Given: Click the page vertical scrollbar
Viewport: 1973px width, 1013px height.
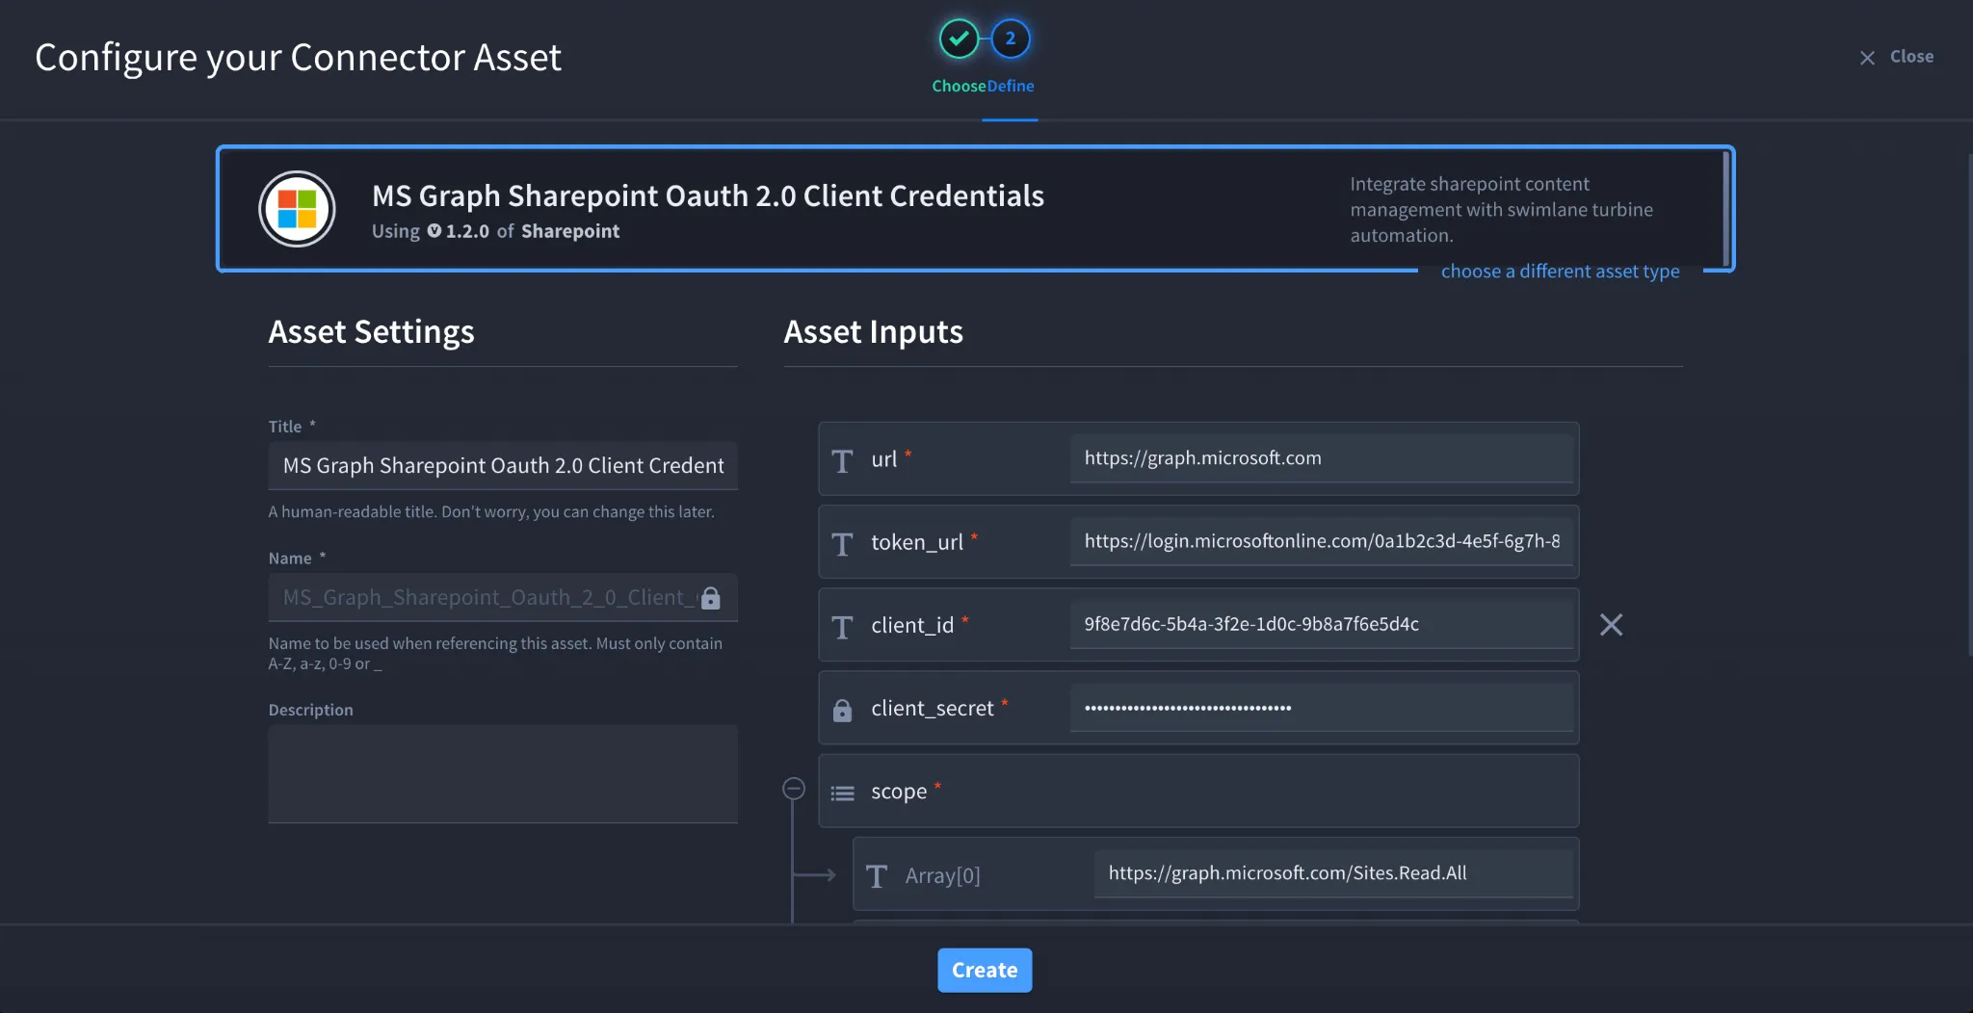Looking at the screenshot, I should tap(1969, 404).
